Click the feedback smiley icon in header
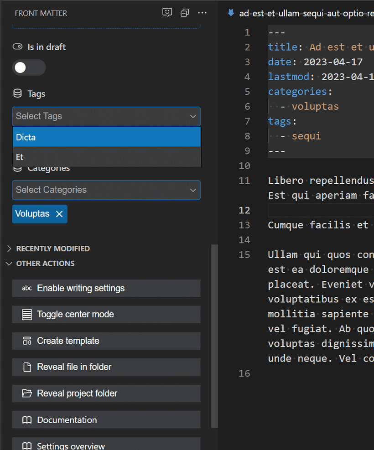Image resolution: width=374 pixels, height=450 pixels. coord(167,13)
